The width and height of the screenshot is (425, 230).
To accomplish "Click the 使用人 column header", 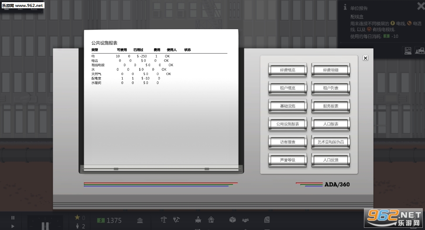I will click(x=171, y=50).
